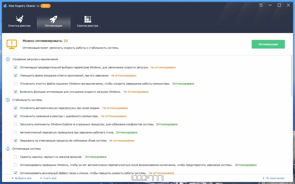Open the Очистка реестра broom icon

(x=20, y=19)
